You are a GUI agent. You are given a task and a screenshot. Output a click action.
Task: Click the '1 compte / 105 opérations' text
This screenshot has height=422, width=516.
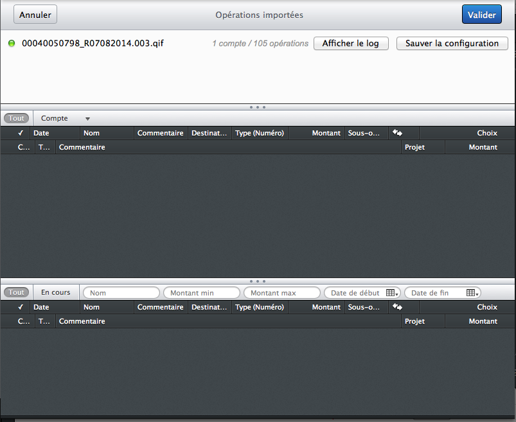260,44
